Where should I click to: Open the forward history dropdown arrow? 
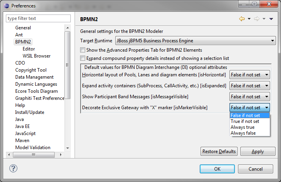point(264,19)
